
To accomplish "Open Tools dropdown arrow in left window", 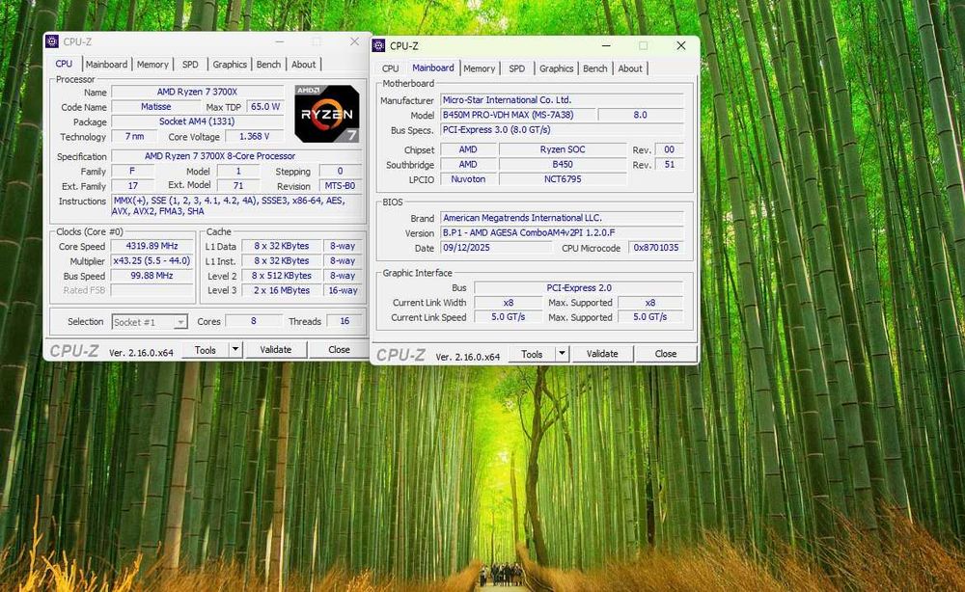I will pyautogui.click(x=235, y=349).
